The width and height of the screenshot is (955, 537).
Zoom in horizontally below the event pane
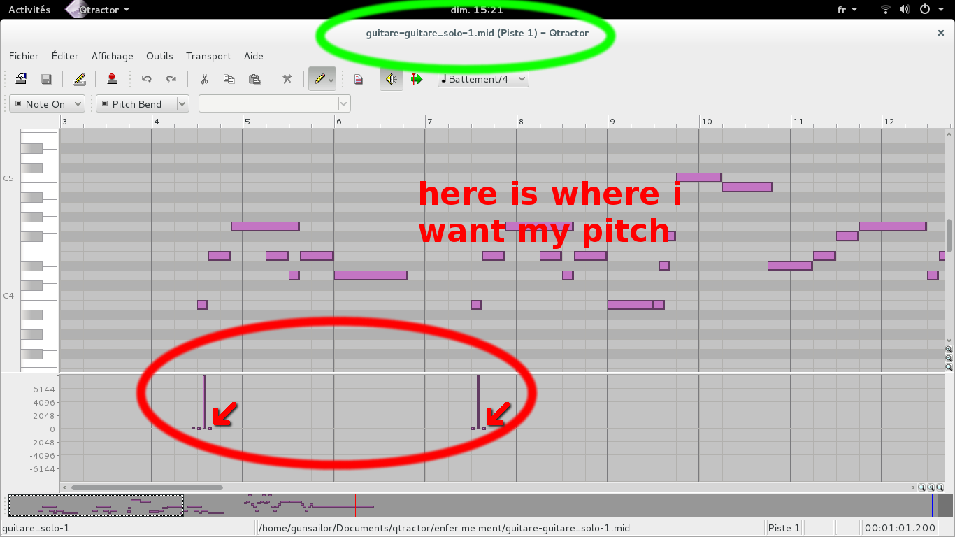[931, 487]
